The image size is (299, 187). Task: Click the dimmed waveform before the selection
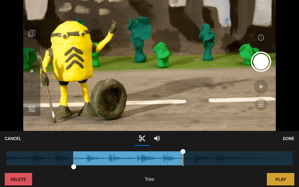pyautogui.click(x=39, y=158)
